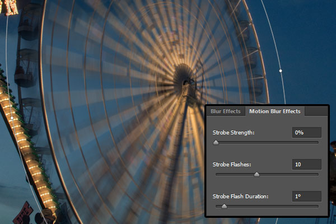Switch to the Blur Effects tab

[225, 111]
